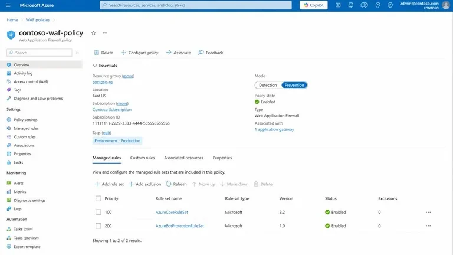Image resolution: width=453 pixels, height=255 pixels.
Task: Select Prevention mode
Action: [x=294, y=85]
